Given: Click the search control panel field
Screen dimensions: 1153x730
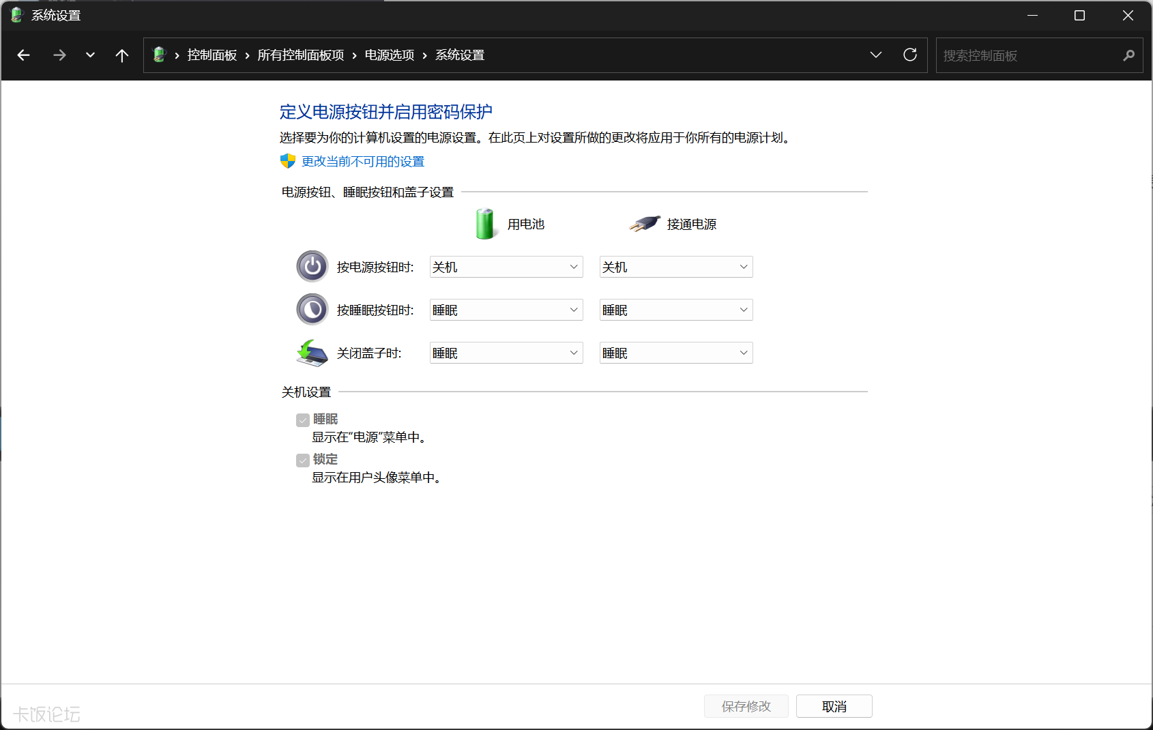Looking at the screenshot, I should 1039,55.
